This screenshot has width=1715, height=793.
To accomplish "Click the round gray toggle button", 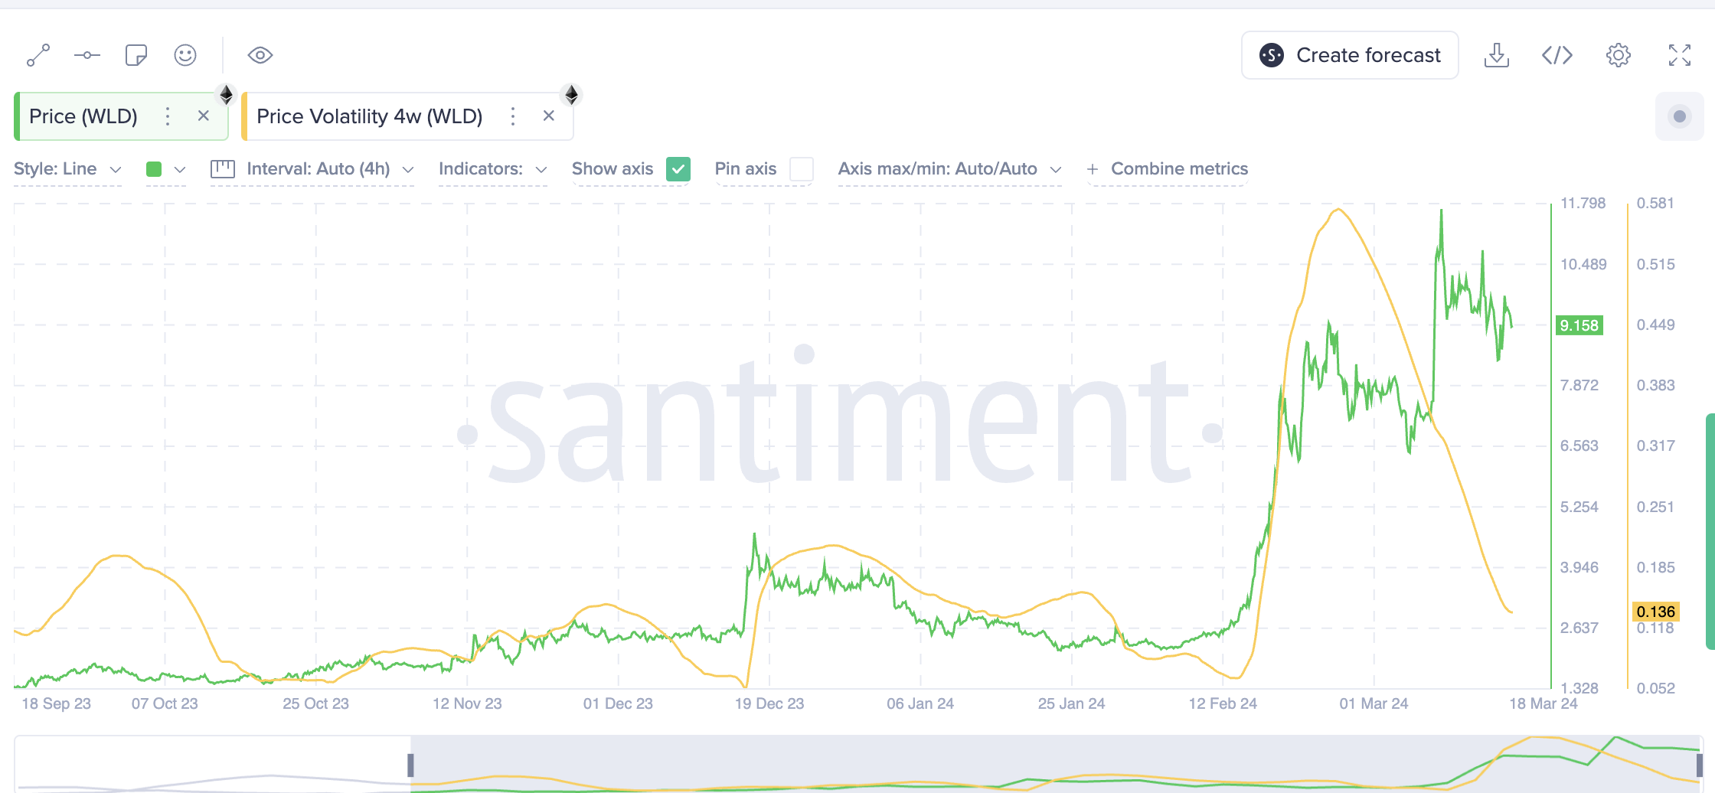I will tap(1680, 116).
